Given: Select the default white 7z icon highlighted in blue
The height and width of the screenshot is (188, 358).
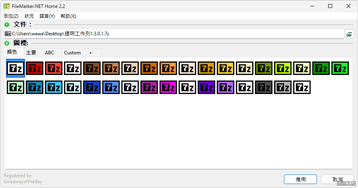Looking at the screenshot, I should [16, 68].
